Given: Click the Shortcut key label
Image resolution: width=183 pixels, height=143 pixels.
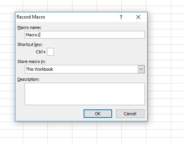Looking at the screenshot, I should [x=30, y=44].
